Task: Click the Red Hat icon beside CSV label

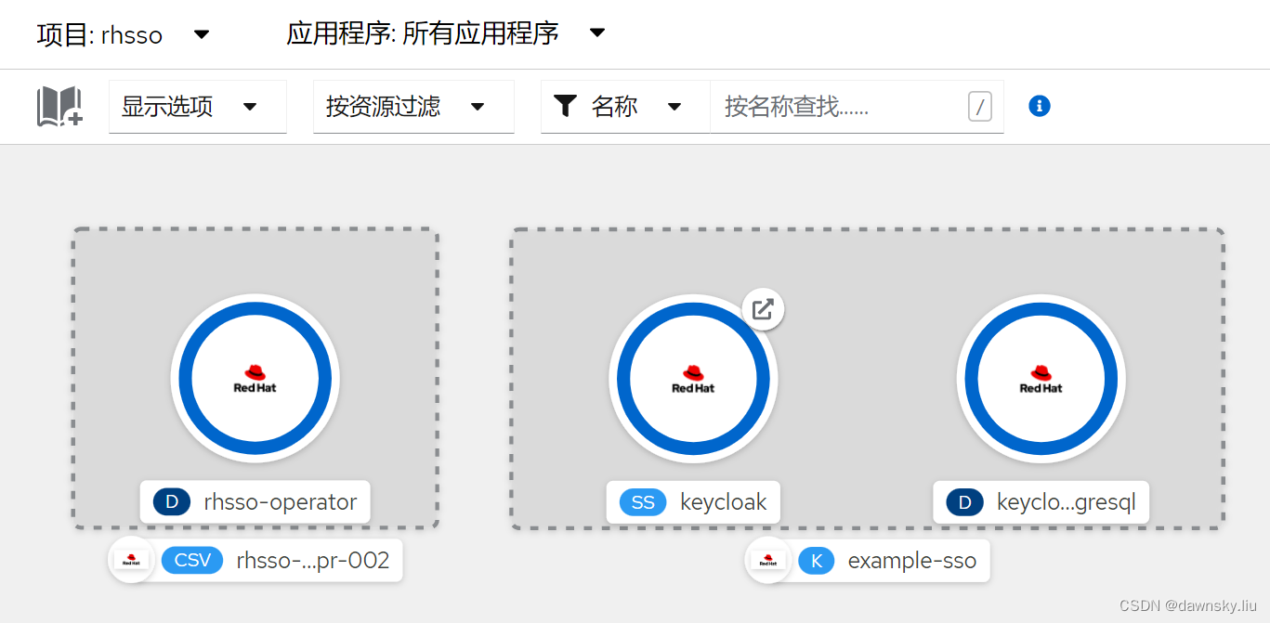Action: coord(132,560)
